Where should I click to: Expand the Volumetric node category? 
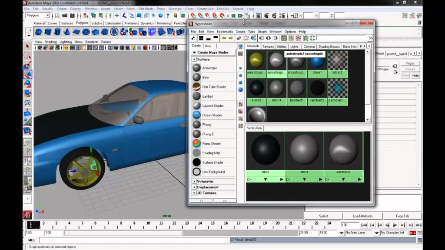(x=194, y=181)
